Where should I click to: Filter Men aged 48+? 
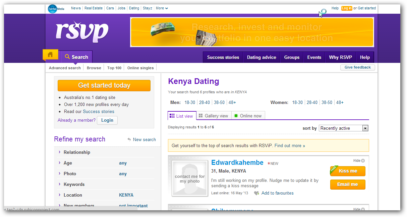(232, 103)
